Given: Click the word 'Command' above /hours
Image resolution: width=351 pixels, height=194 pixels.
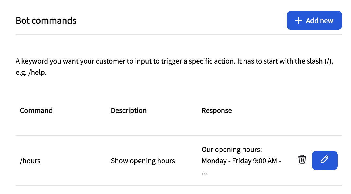Looking at the screenshot, I should [x=36, y=110].
